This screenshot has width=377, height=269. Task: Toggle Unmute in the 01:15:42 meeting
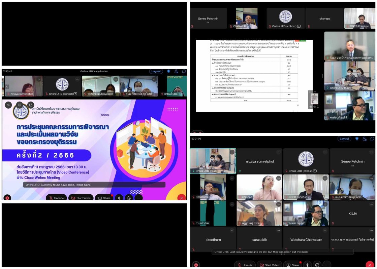pos(56,198)
